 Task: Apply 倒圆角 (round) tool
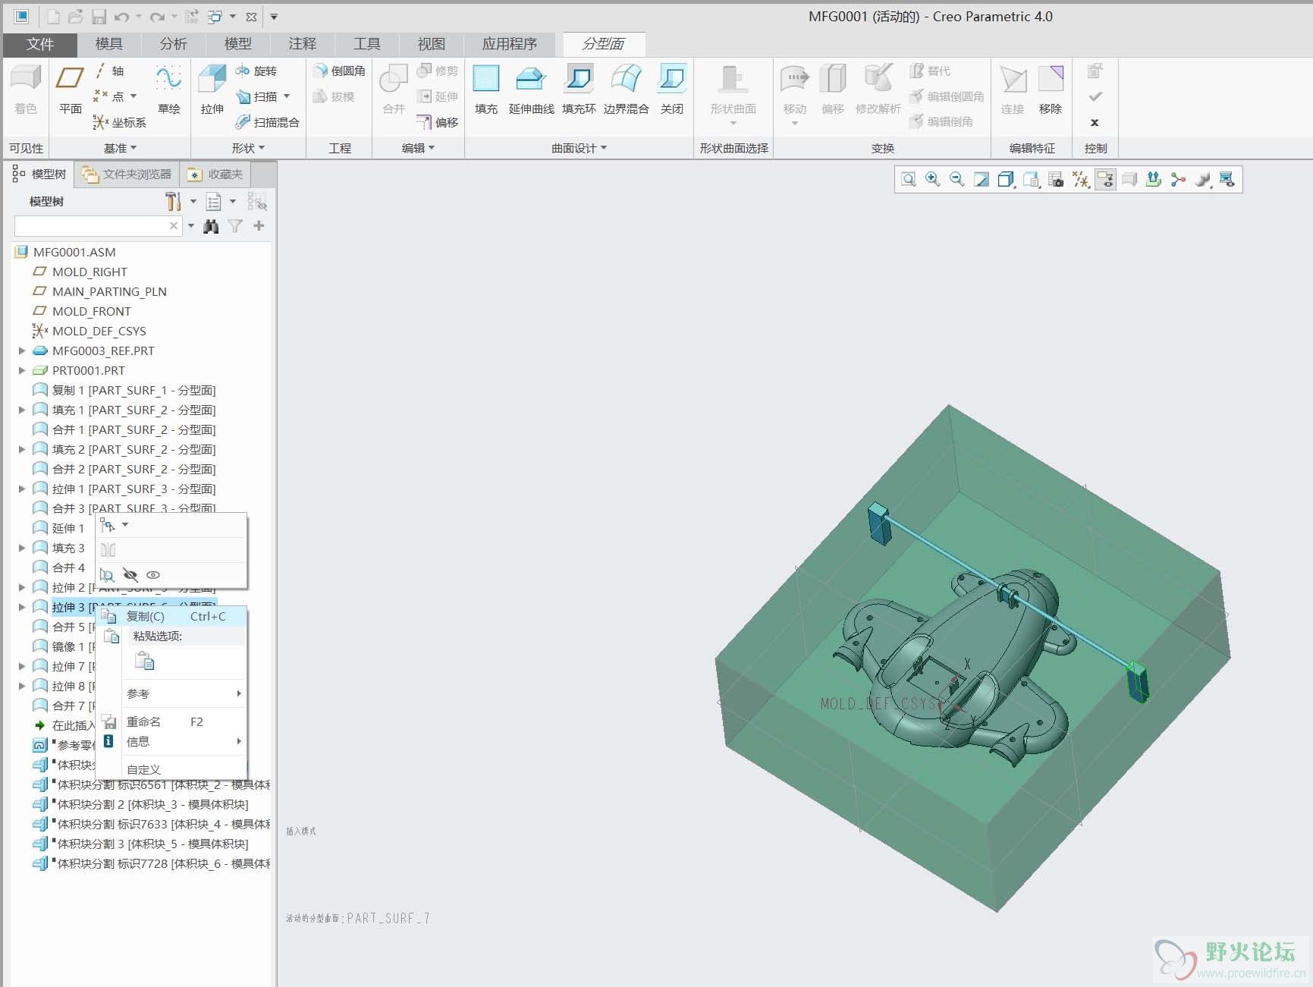[x=339, y=71]
